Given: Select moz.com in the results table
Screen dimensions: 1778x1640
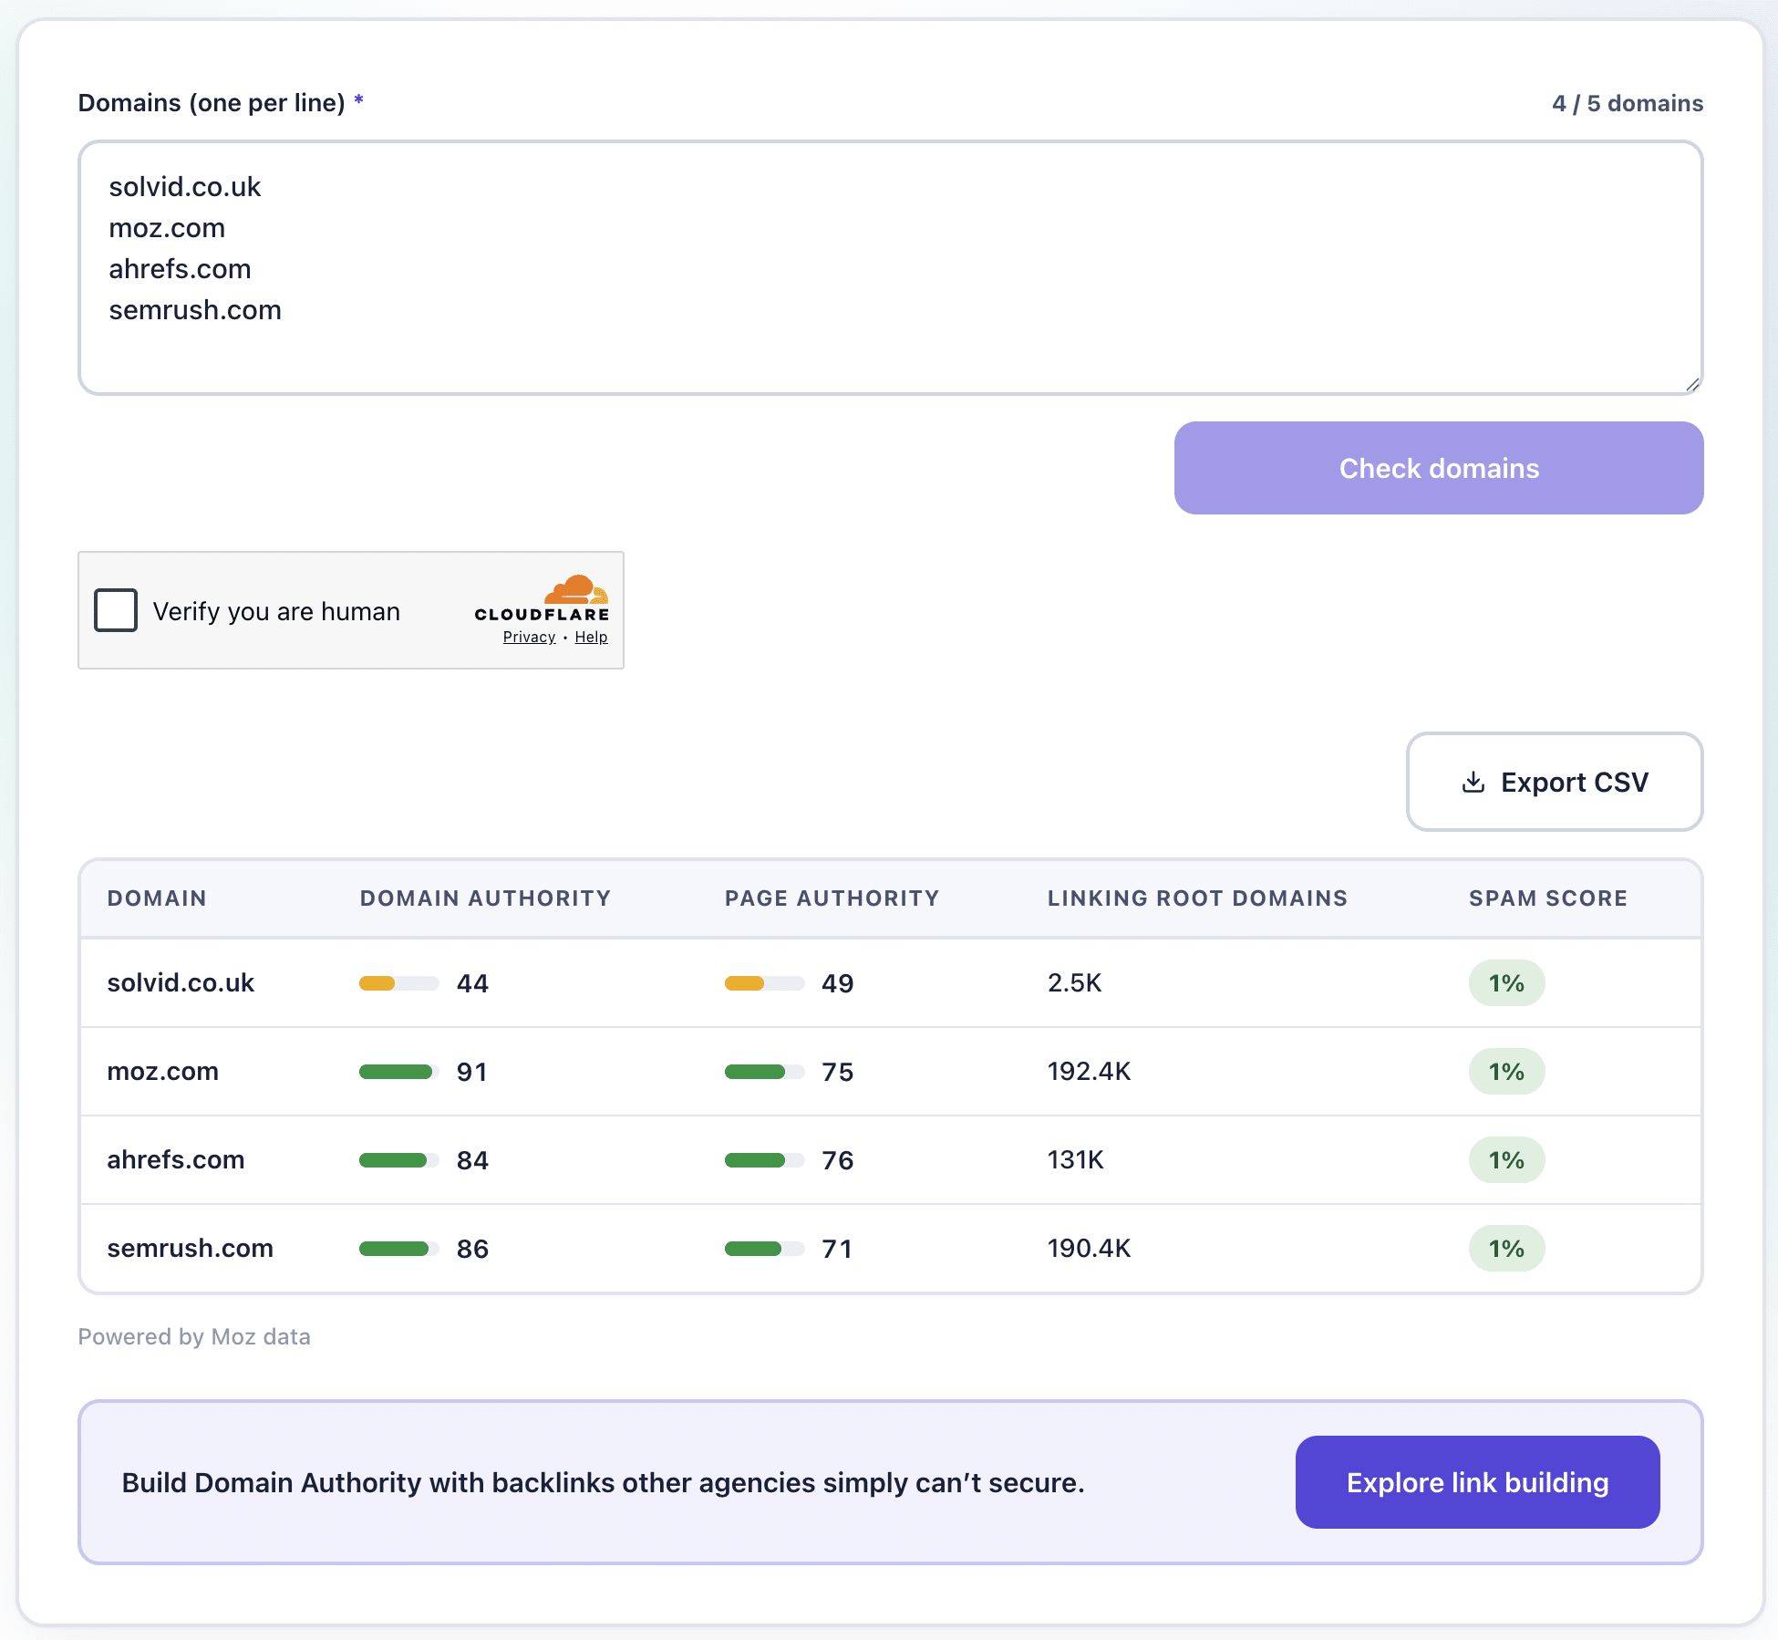Looking at the screenshot, I should click(x=163, y=1071).
